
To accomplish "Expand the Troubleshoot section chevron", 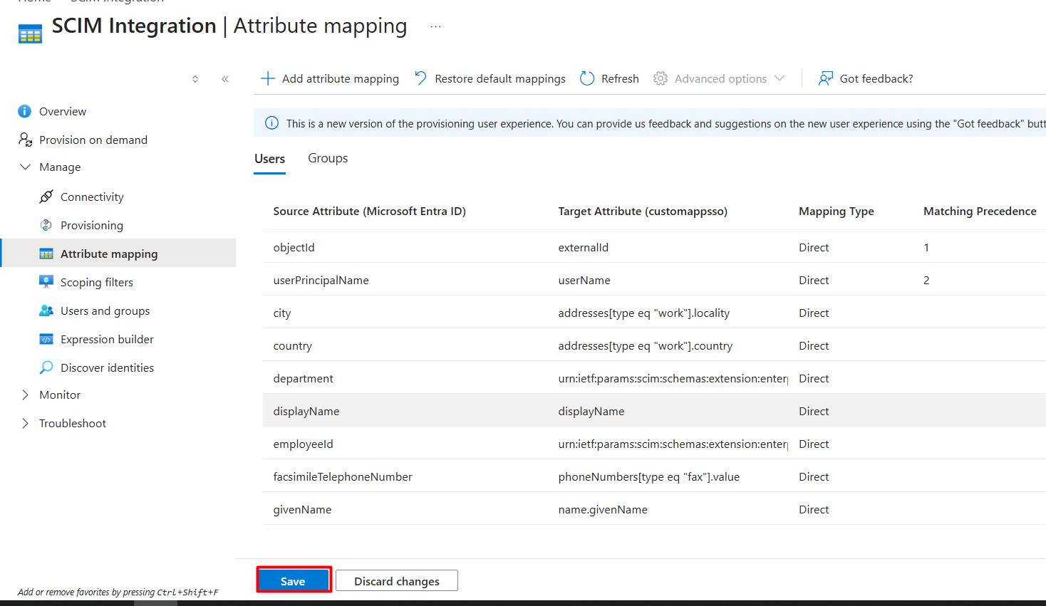I will coord(26,423).
